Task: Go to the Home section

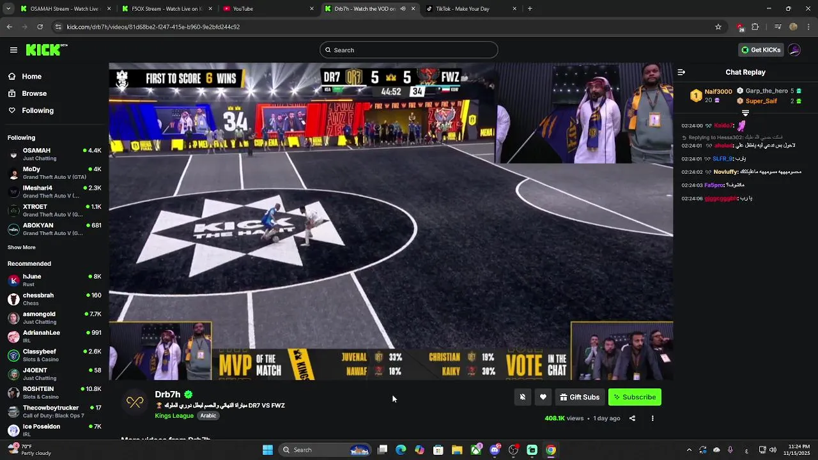Action: click(x=31, y=77)
